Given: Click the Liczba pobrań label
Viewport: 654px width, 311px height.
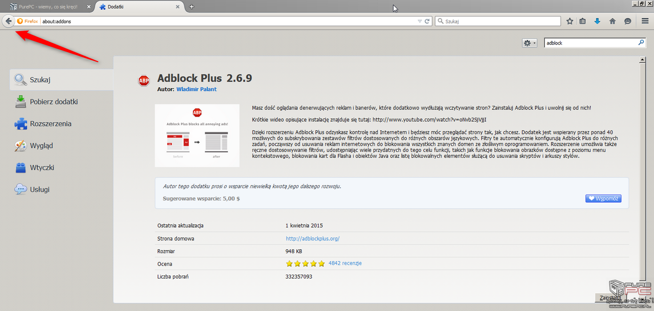Looking at the screenshot, I should [x=173, y=276].
